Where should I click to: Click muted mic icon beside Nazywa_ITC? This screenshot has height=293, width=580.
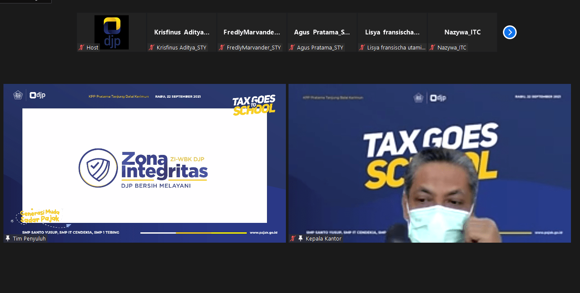[x=432, y=48]
